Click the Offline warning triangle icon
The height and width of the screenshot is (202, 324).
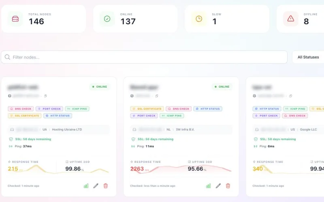tap(290, 19)
